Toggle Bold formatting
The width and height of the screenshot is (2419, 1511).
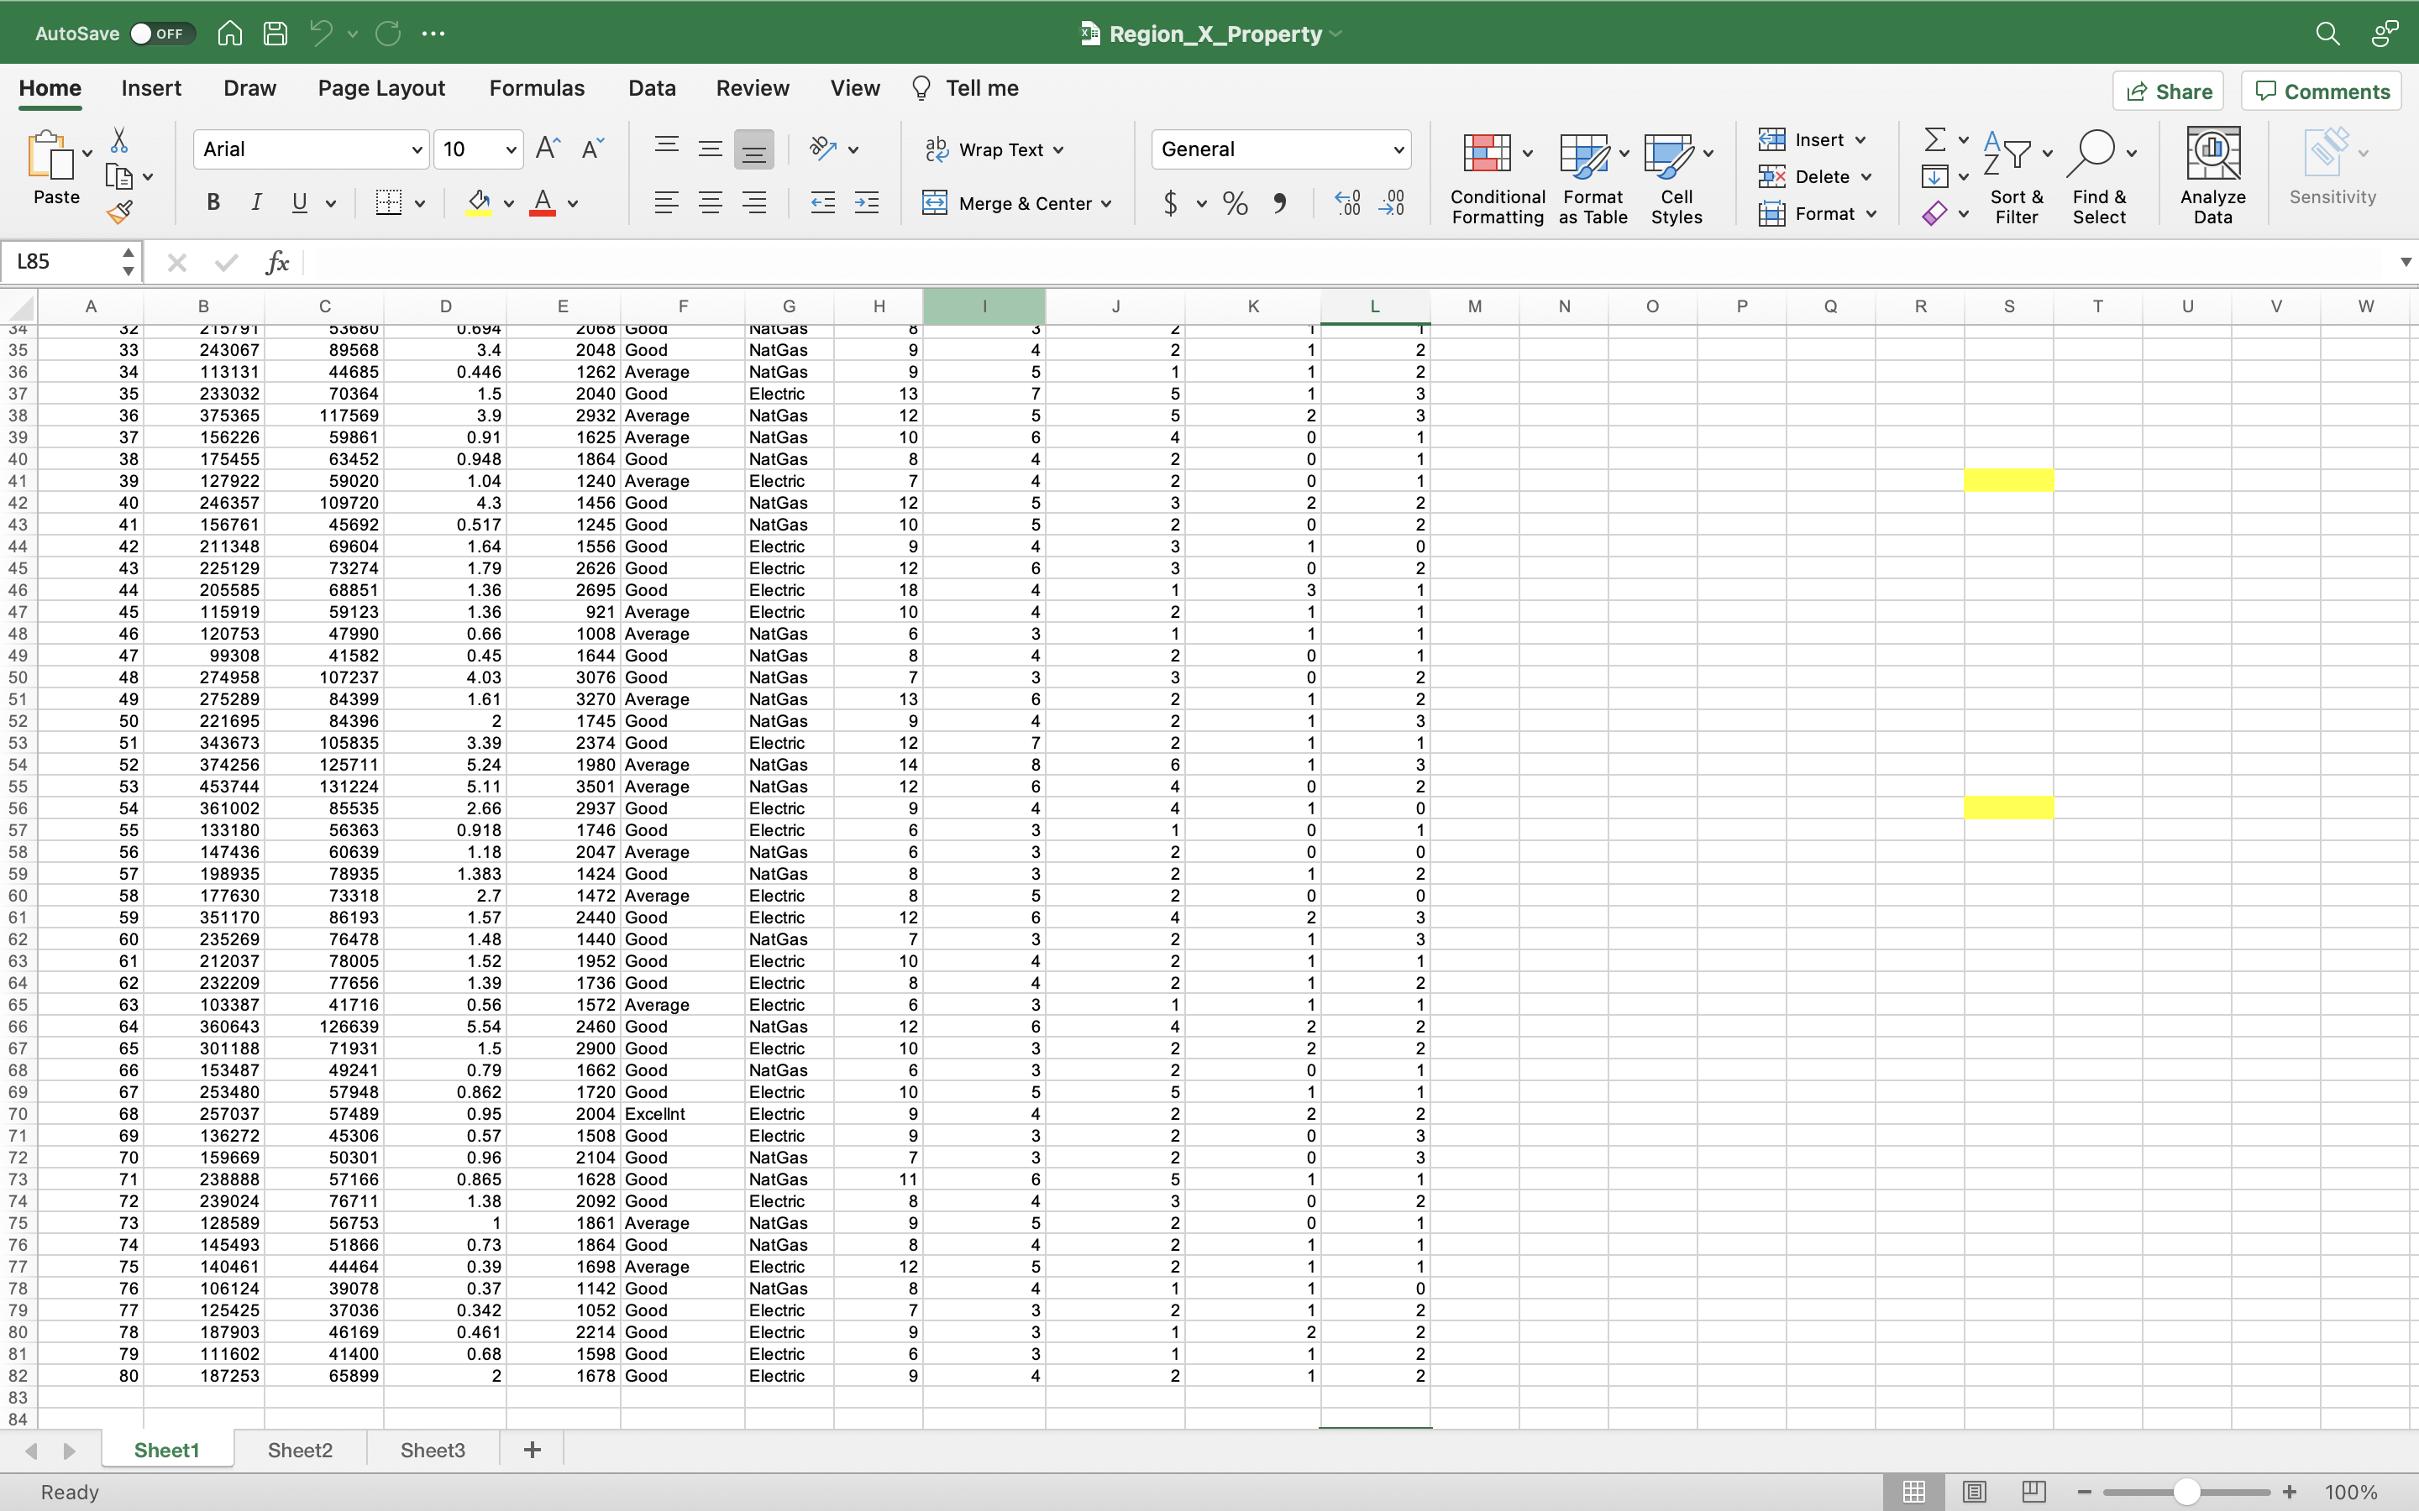[x=213, y=203]
